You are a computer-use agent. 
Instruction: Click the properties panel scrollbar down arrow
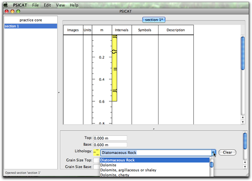coord(245,167)
